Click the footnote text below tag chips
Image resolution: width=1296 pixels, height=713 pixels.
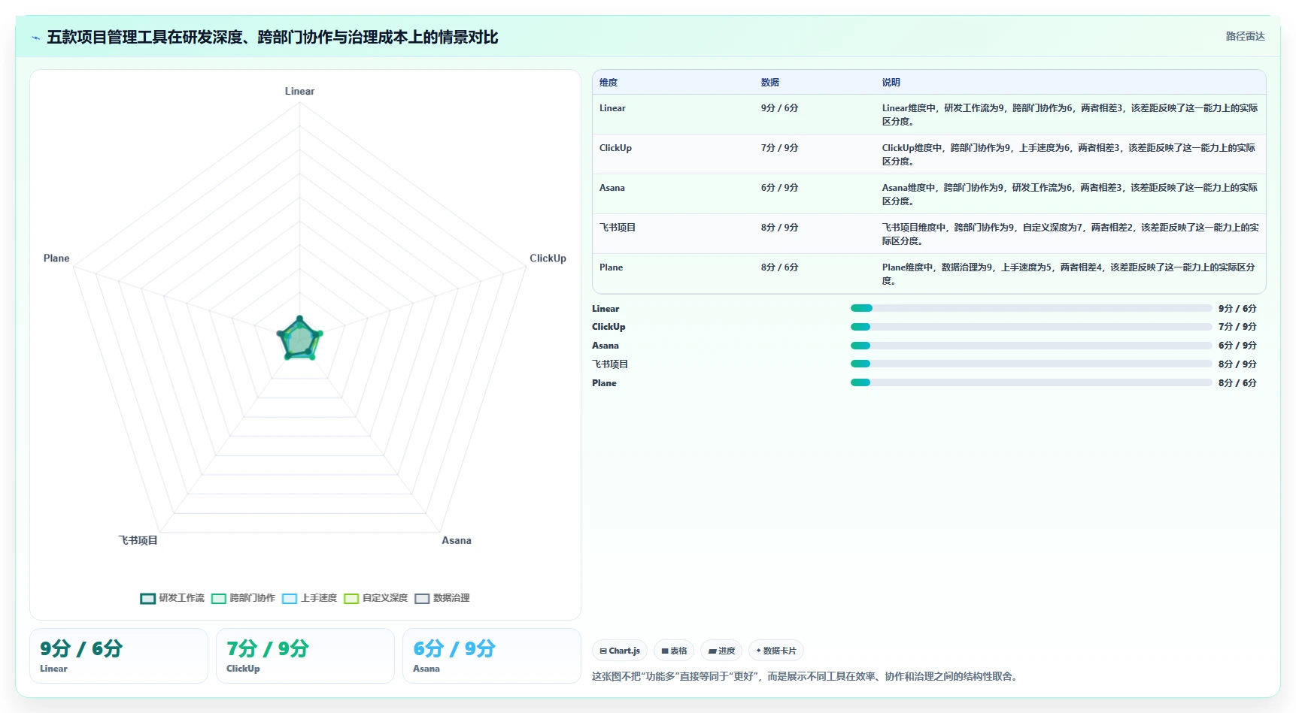tap(806, 676)
